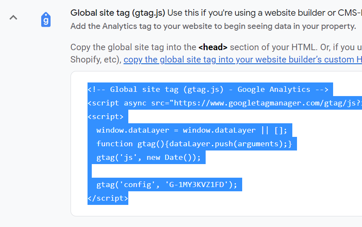Viewport: 362px width, 227px height.
Task: Click the gtag('js', new Date()) line
Action: [x=148, y=157]
